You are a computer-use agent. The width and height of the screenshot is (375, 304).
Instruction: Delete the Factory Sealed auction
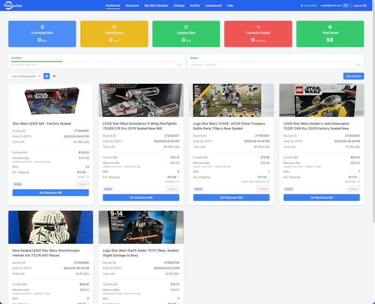82,184
